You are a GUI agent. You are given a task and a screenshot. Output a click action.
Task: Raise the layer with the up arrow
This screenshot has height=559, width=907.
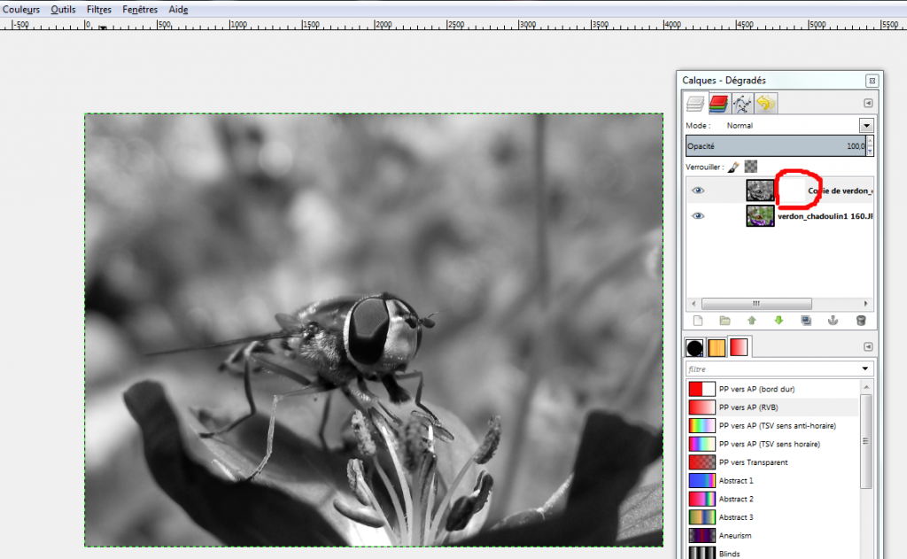[752, 321]
